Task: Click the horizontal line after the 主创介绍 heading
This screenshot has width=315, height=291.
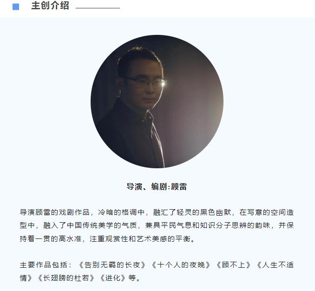Action: [x=98, y=8]
